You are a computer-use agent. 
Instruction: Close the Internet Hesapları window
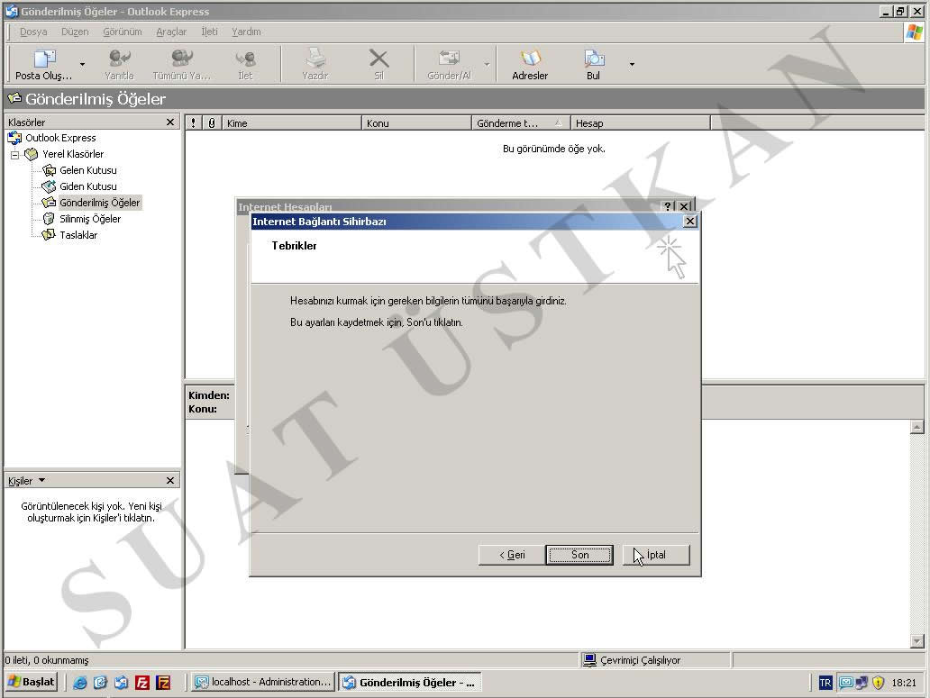685,206
